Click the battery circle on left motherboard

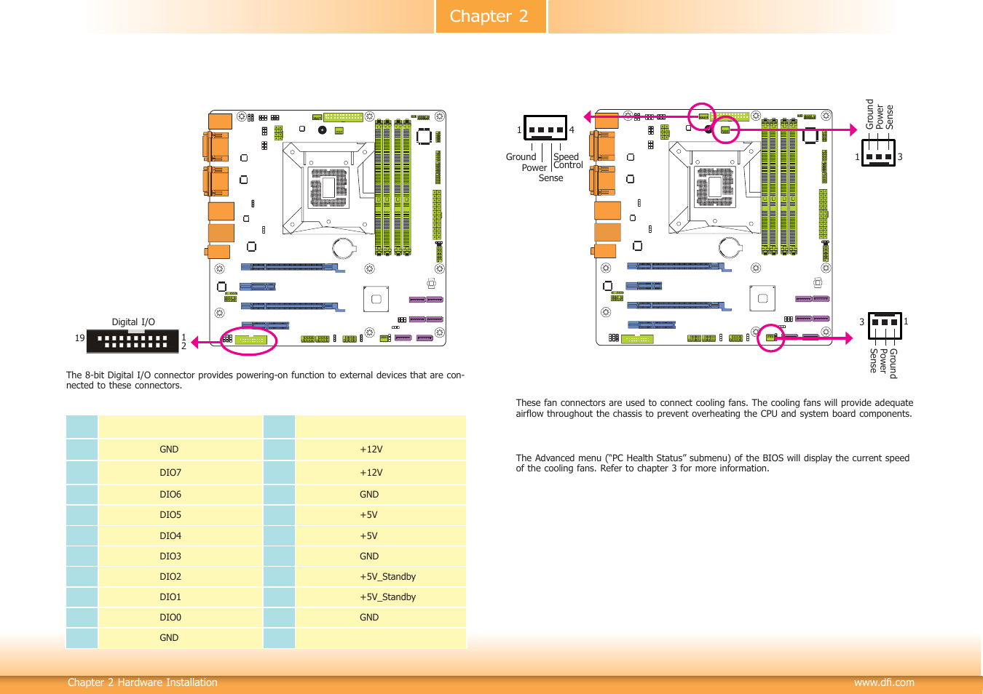pos(344,248)
